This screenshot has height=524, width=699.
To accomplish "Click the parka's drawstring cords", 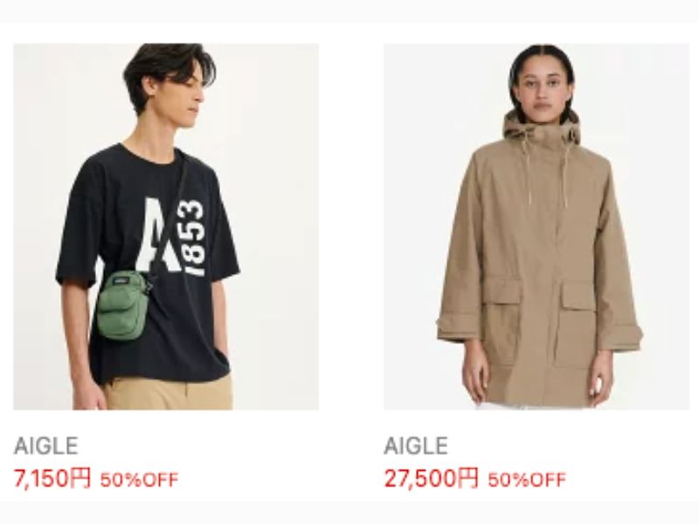I will pyautogui.click(x=544, y=171).
